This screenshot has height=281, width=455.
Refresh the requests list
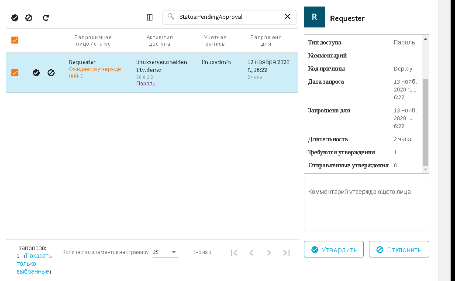tap(46, 18)
